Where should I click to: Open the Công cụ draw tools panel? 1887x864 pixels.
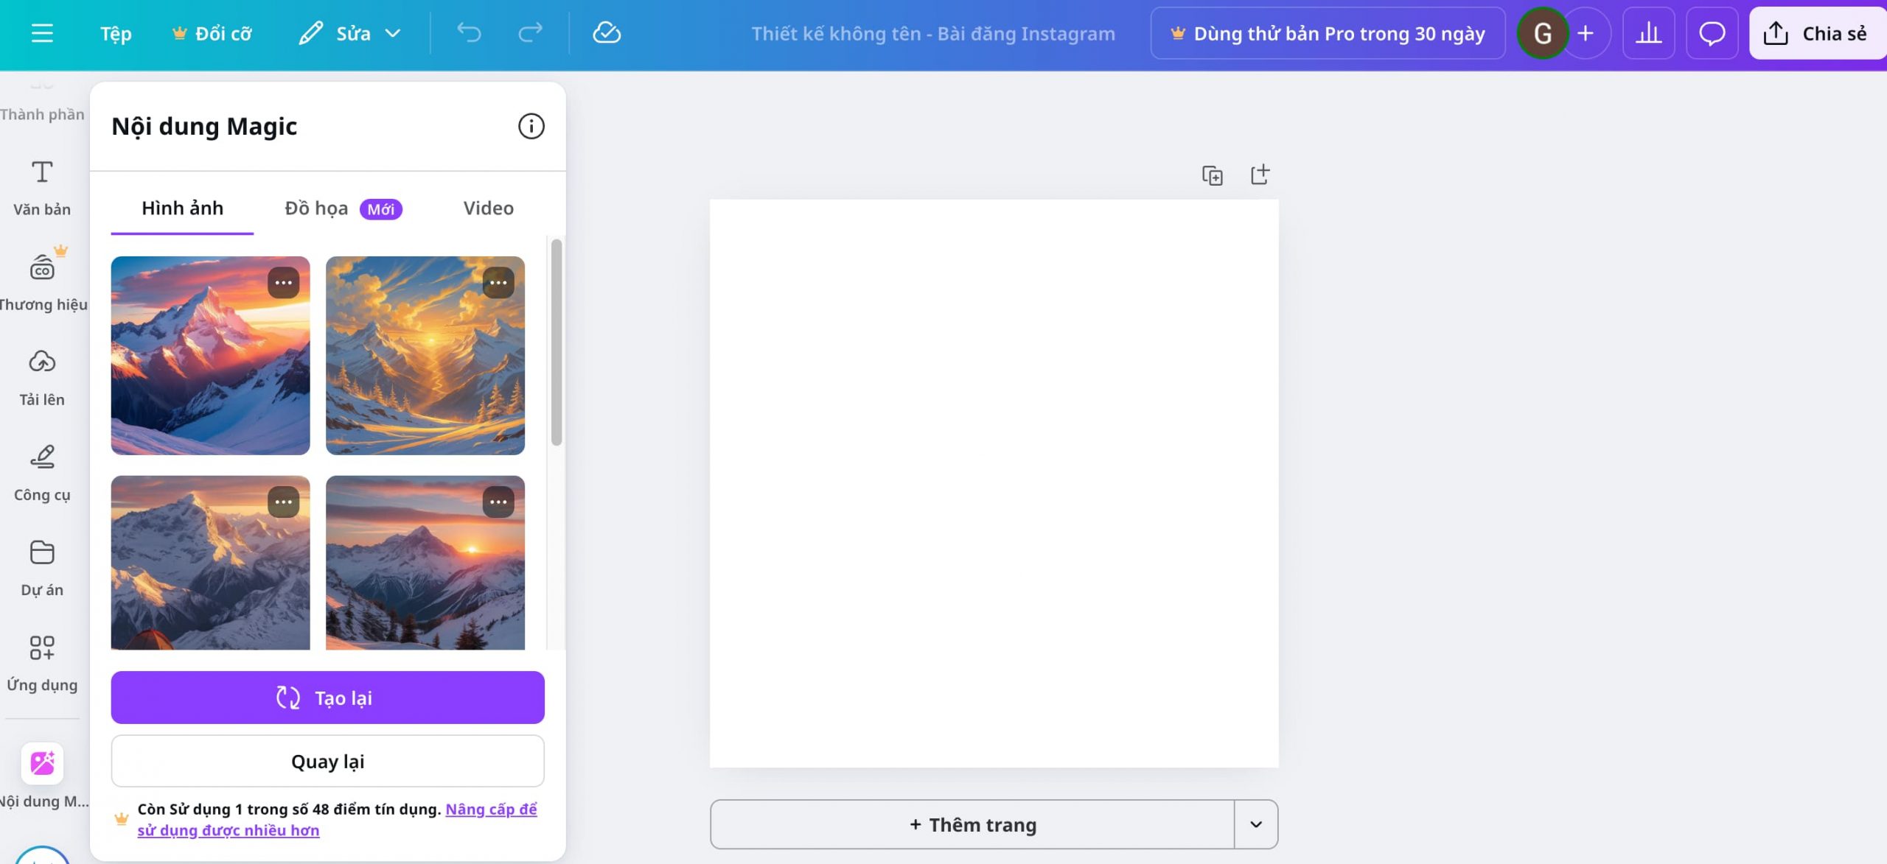[42, 473]
